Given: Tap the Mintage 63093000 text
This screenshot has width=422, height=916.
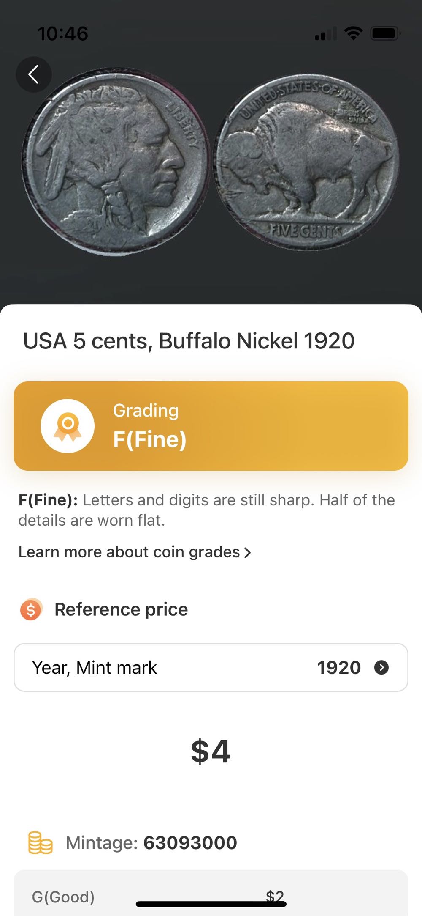Looking at the screenshot, I should [151, 842].
